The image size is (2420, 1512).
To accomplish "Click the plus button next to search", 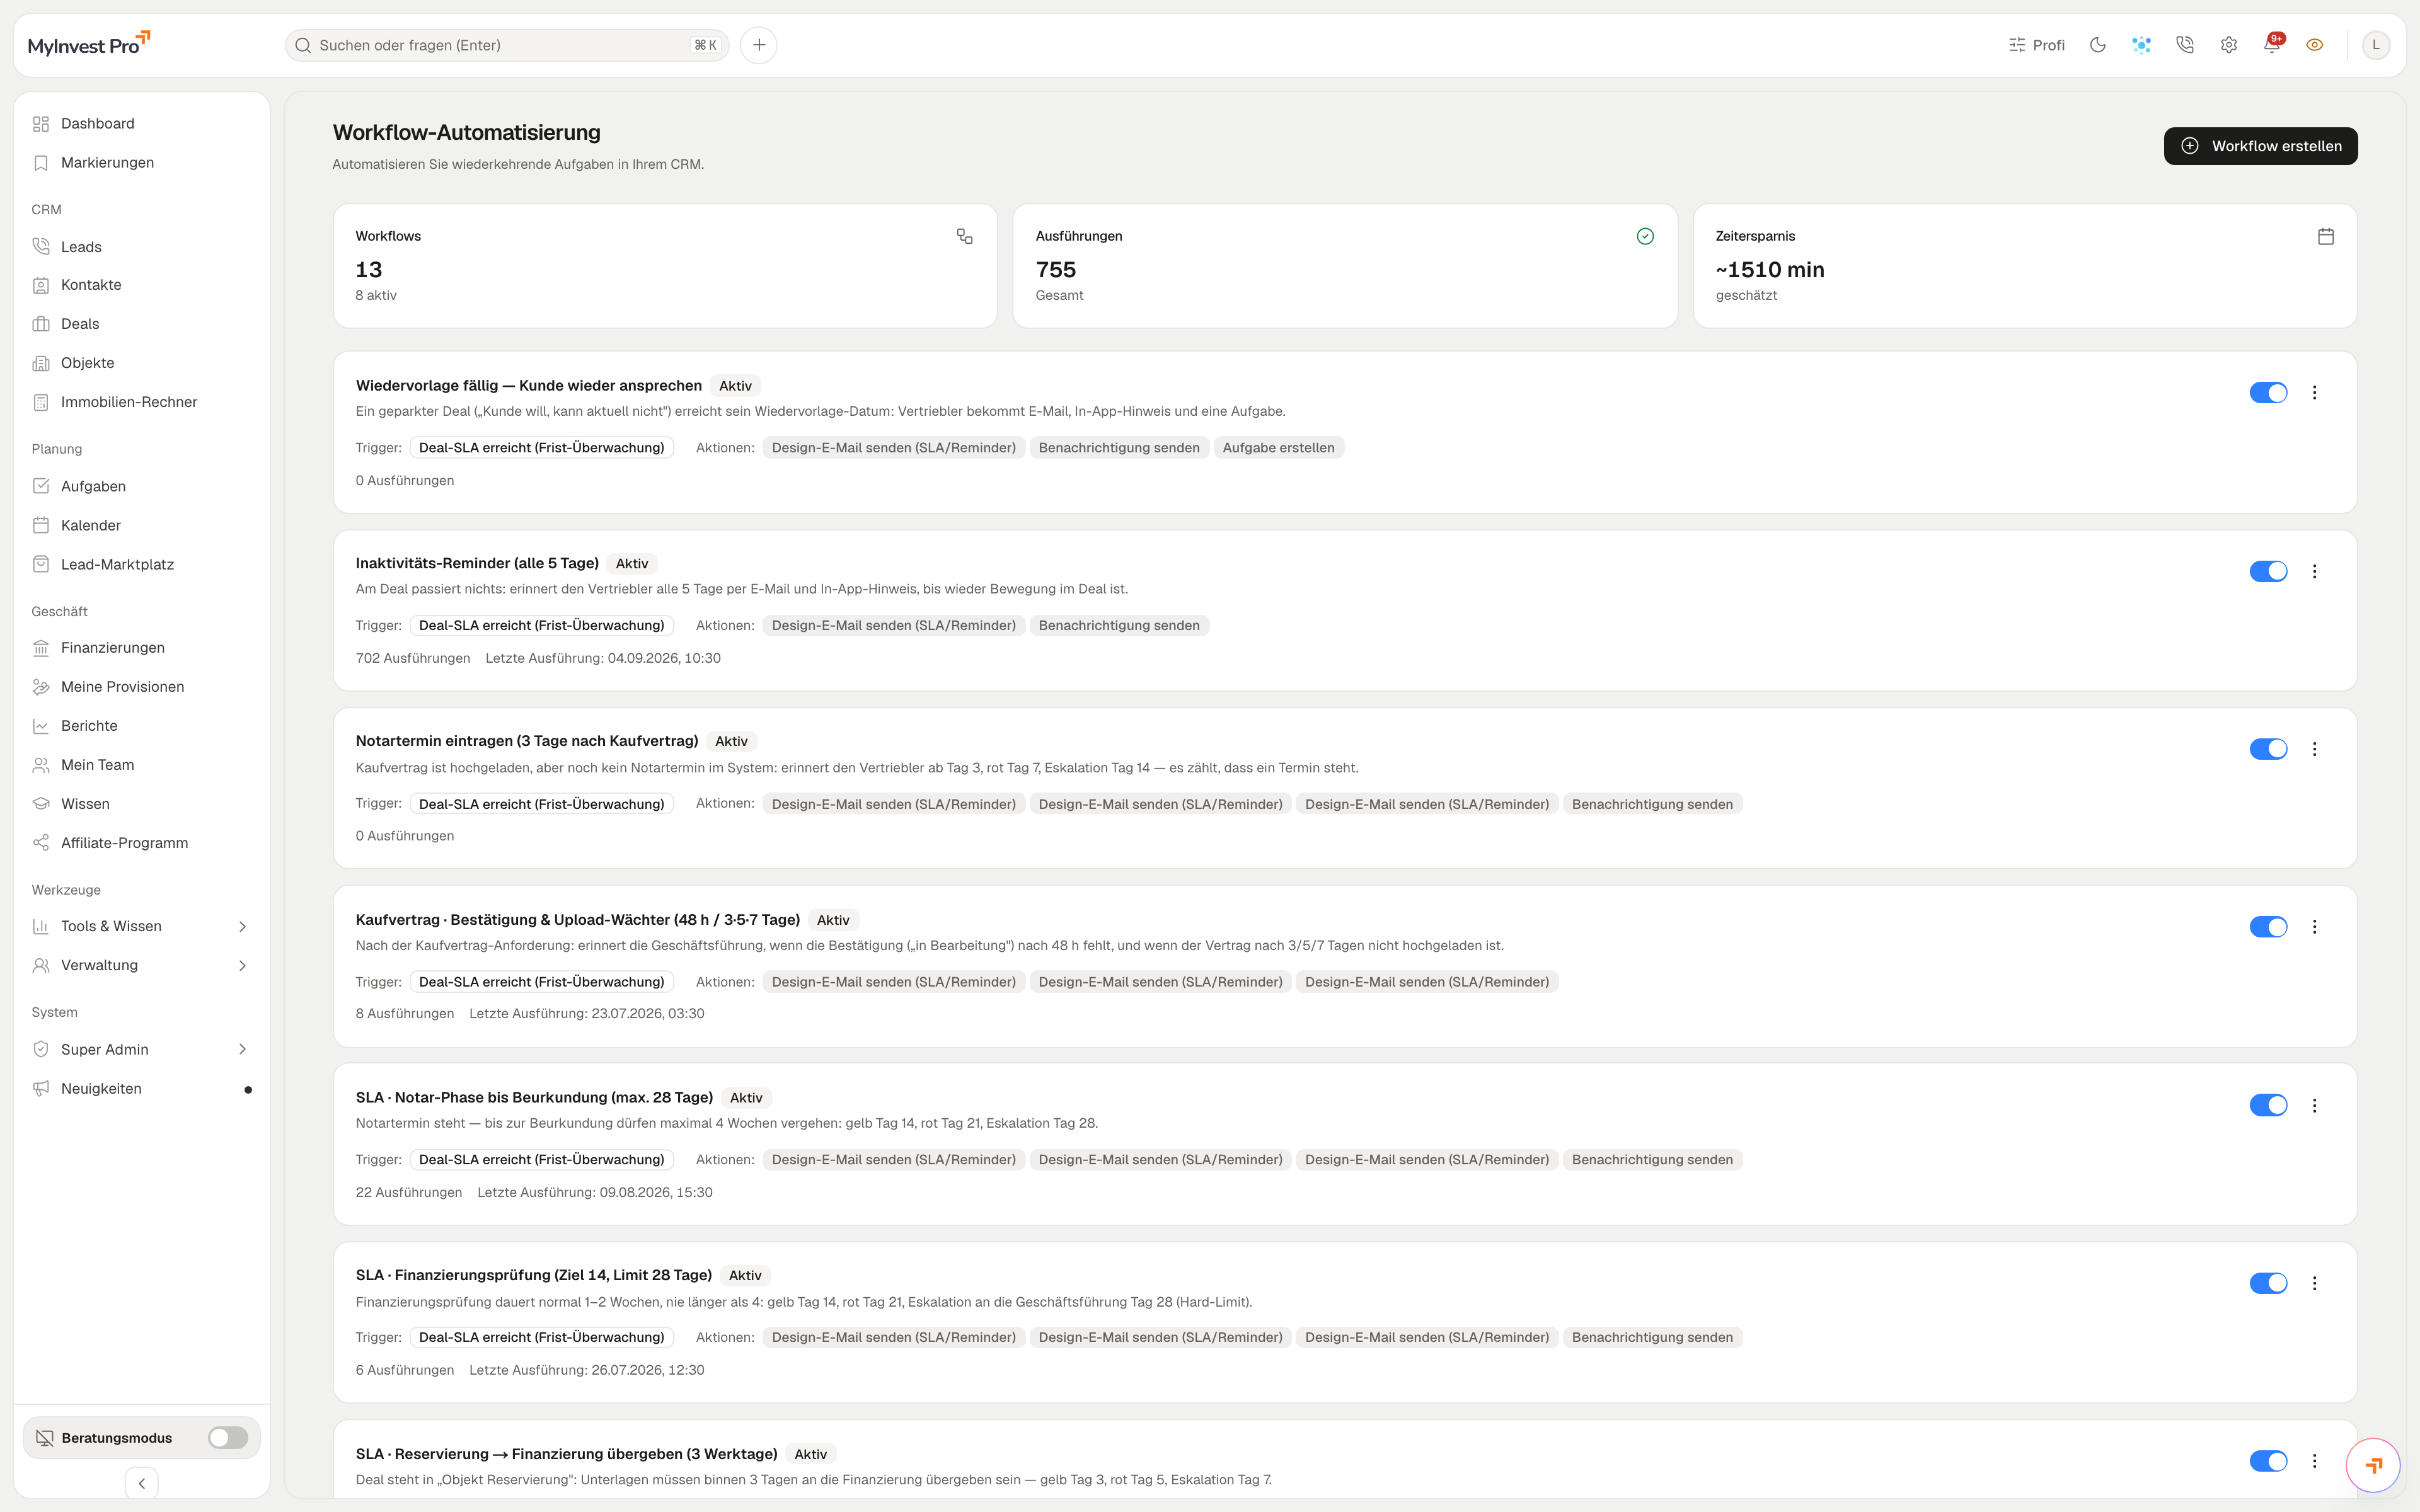I will pos(759,45).
